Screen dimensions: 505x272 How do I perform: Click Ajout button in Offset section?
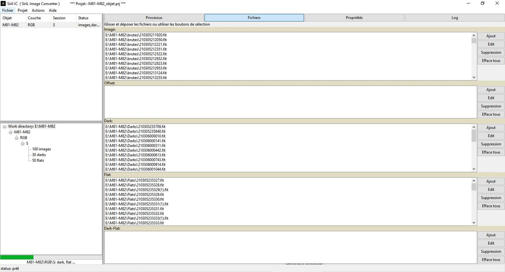tap(491, 90)
